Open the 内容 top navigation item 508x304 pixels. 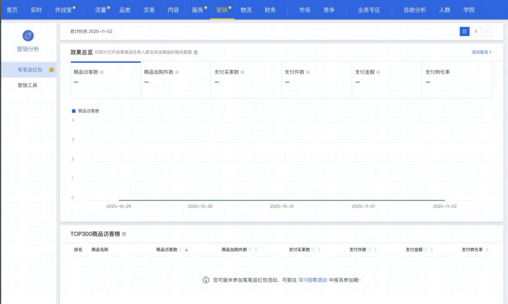[173, 10]
